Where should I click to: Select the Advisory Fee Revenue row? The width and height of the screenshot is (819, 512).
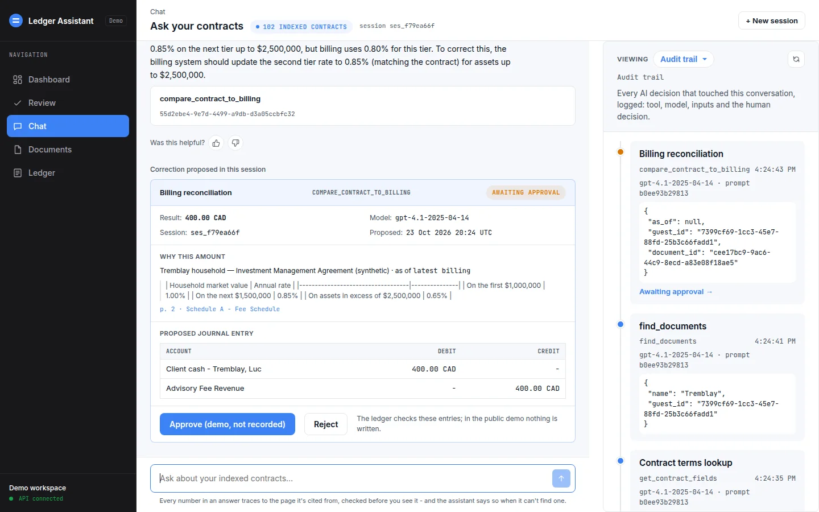[363, 389]
